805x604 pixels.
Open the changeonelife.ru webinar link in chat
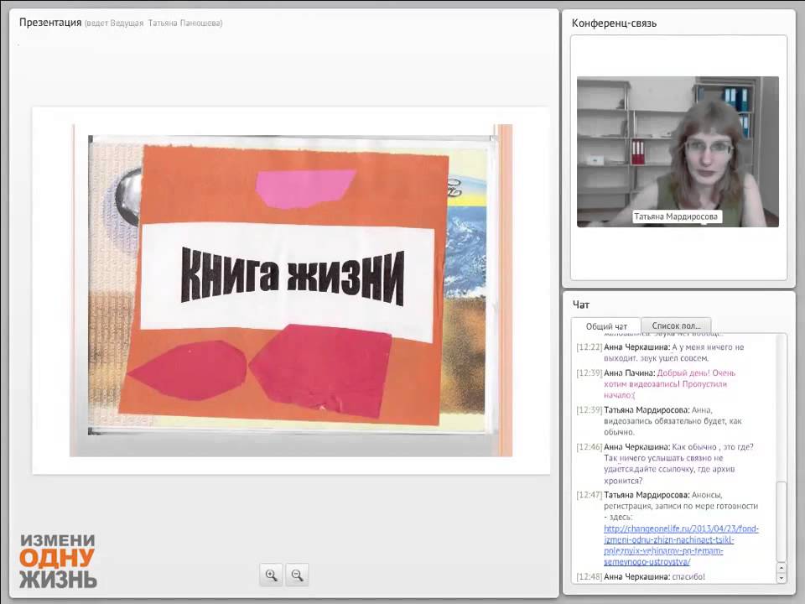click(681, 545)
